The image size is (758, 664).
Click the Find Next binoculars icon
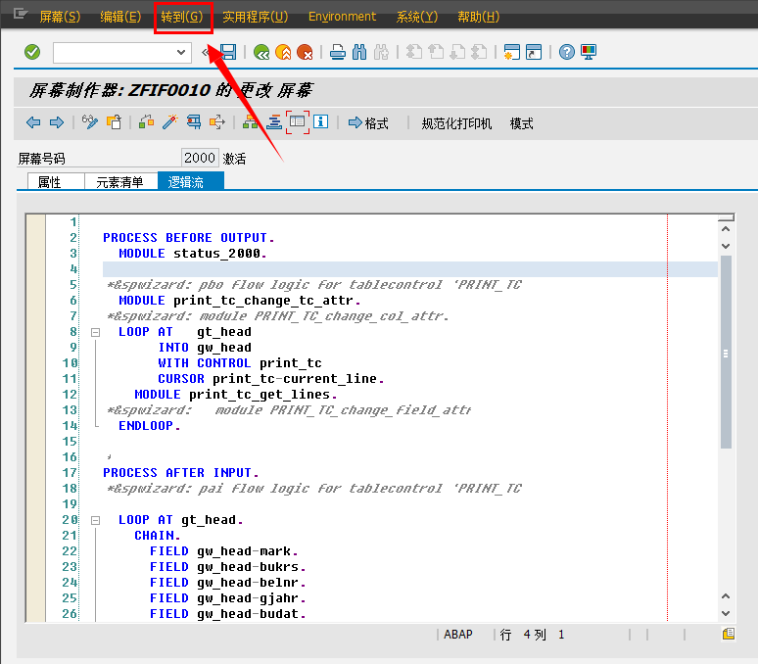381,52
